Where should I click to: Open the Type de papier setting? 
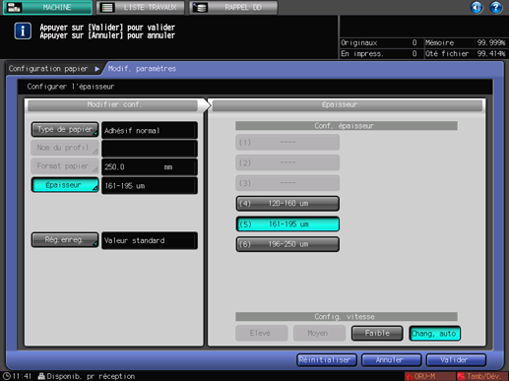(x=65, y=130)
